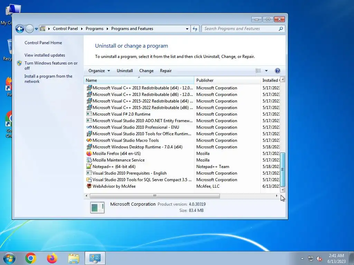Click the Tools for Office Runtime icon
This screenshot has width=354, height=265.
89,134
